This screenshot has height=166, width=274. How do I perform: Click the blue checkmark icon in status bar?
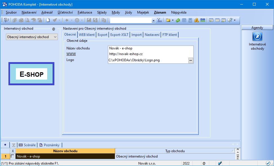[x=220, y=163]
